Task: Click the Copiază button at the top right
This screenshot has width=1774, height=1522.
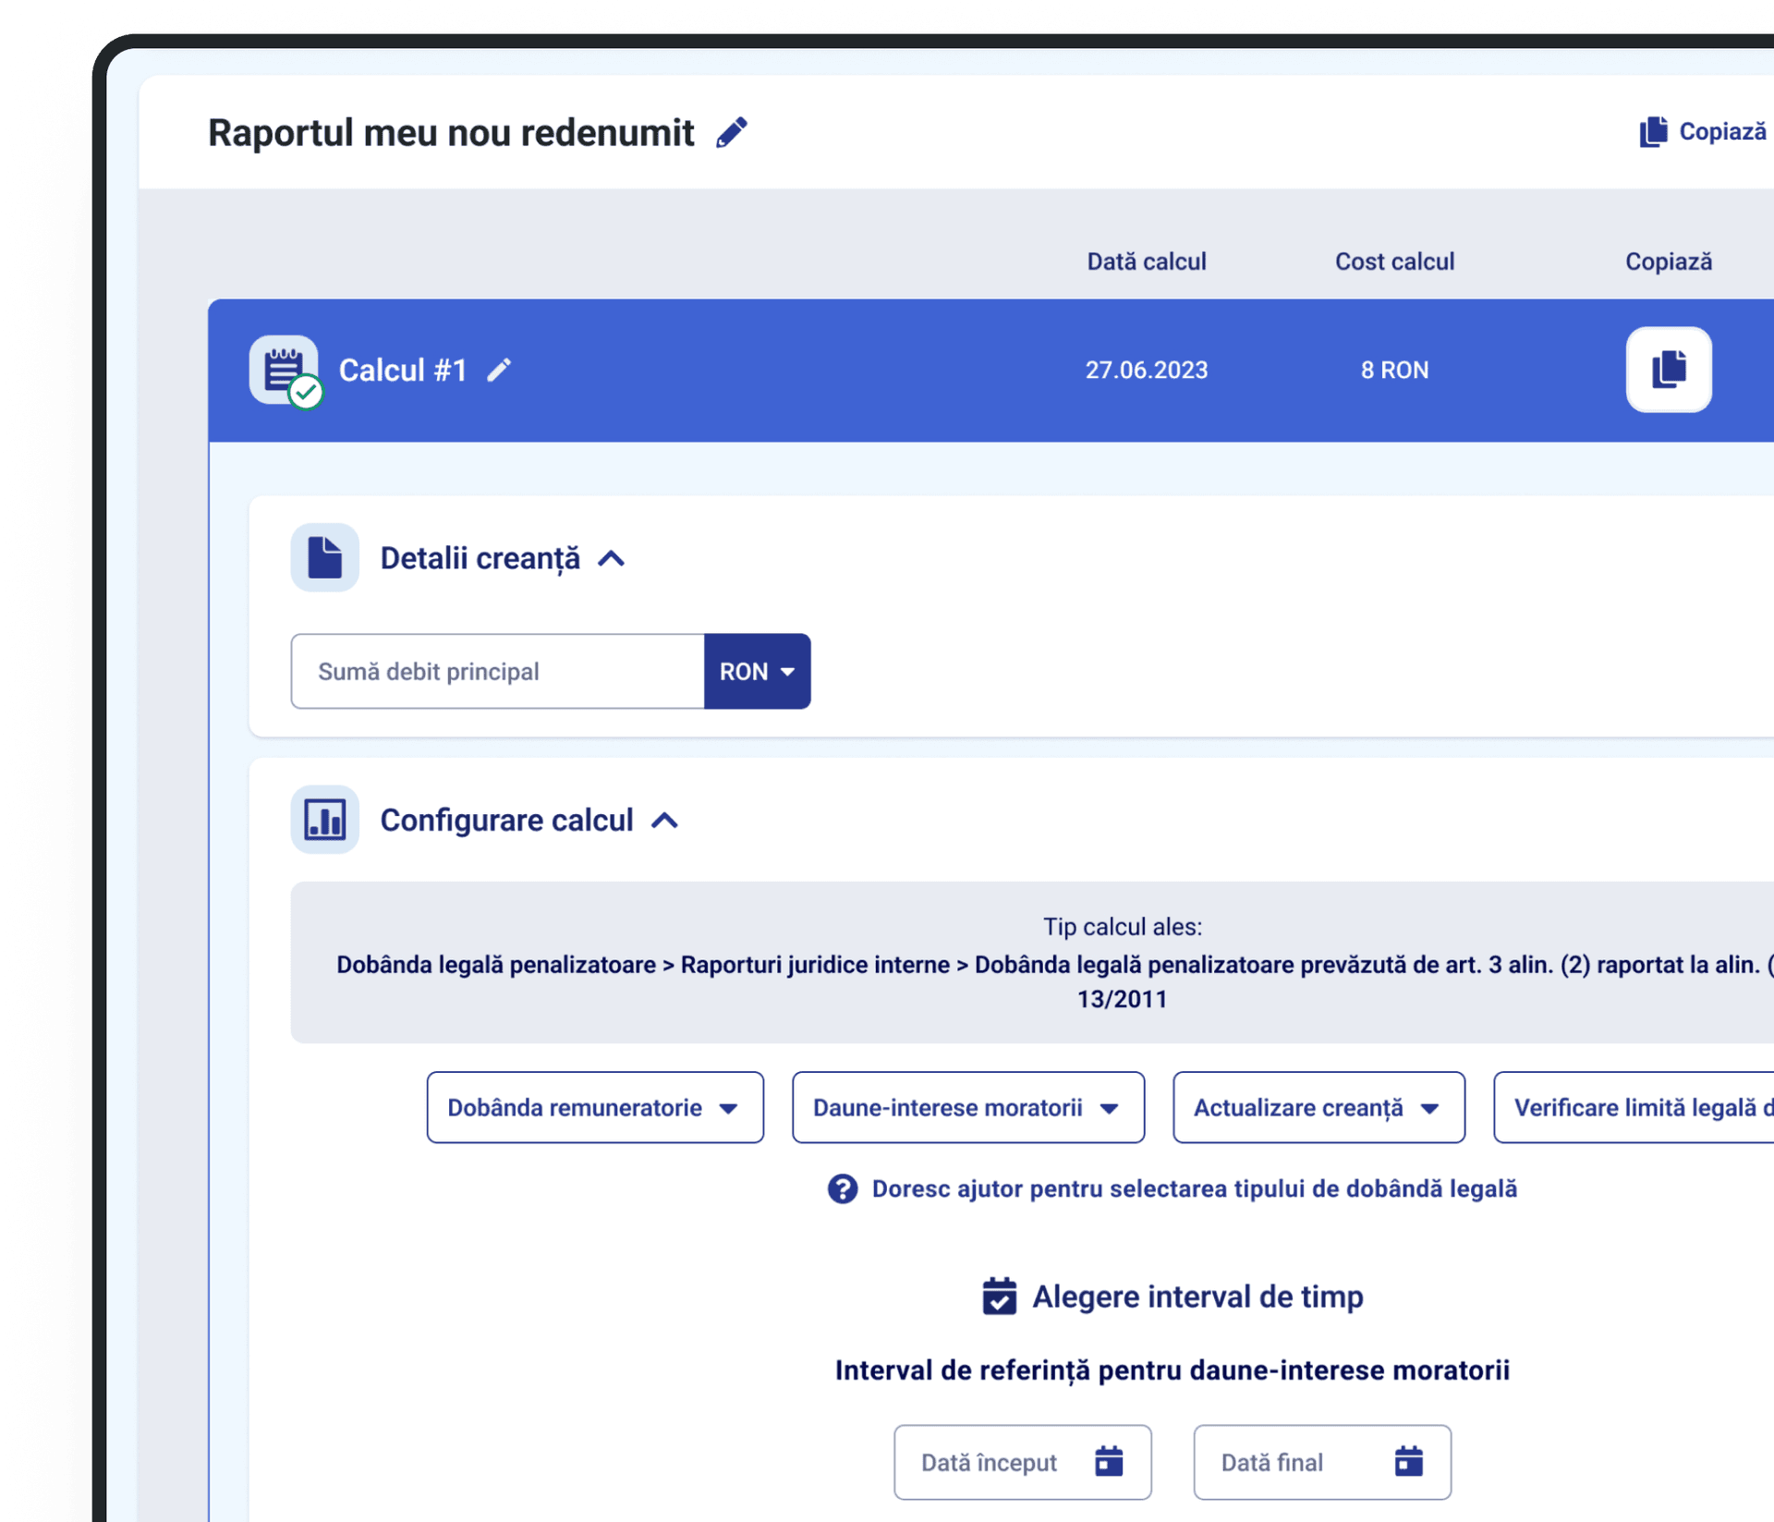Action: point(1705,132)
